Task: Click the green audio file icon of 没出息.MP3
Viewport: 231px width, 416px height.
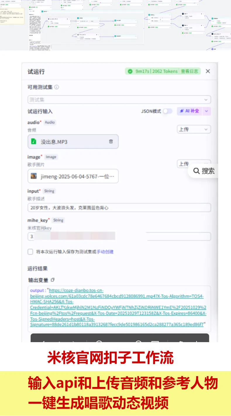Action: 34,142
